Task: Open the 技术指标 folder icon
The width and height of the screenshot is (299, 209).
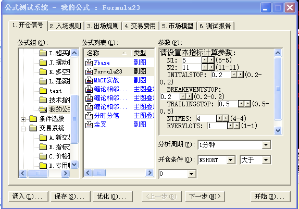Action: [x=43, y=100]
